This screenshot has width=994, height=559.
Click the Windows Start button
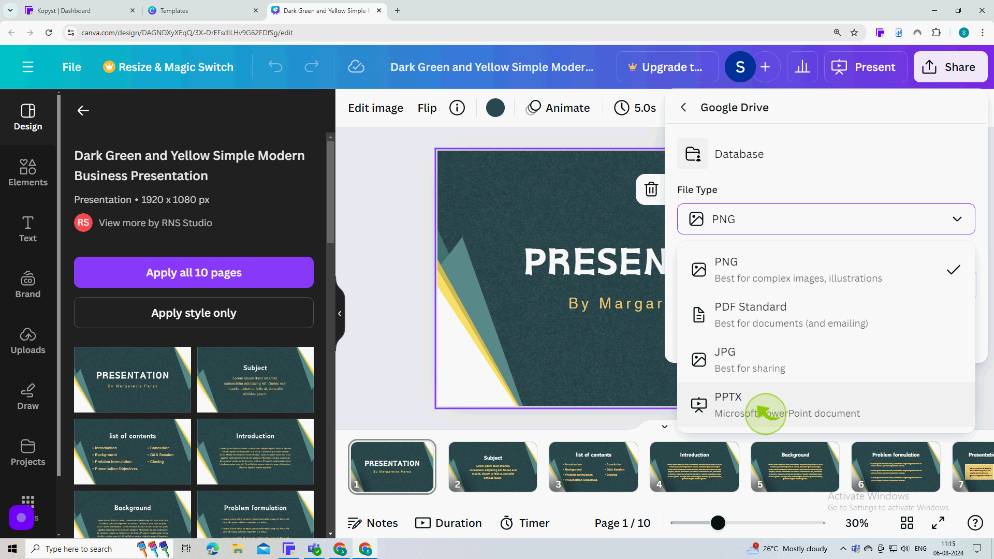(12, 549)
